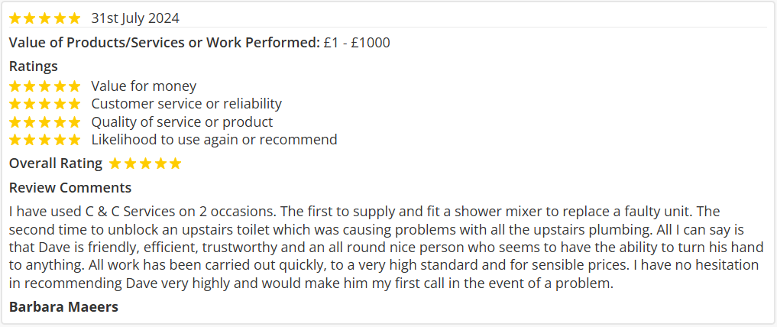The image size is (777, 327).
Task: Click the reviewer name Barbara Maeers
Action: [63, 307]
